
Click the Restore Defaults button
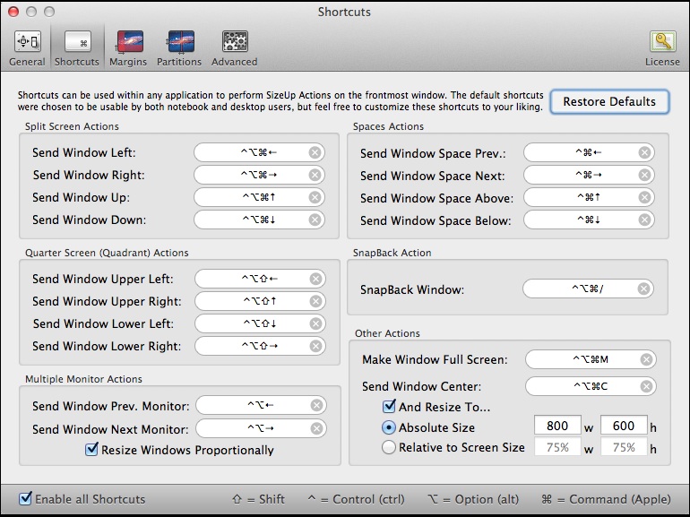tap(608, 101)
